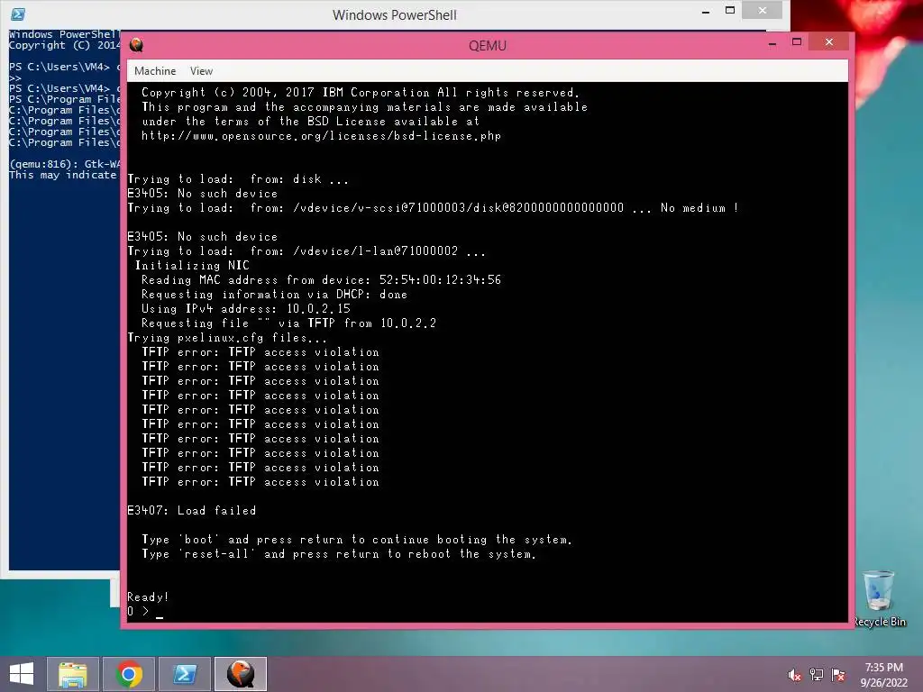
Task: Click the 'Type reset-all' instruction line
Action: pyautogui.click(x=339, y=554)
